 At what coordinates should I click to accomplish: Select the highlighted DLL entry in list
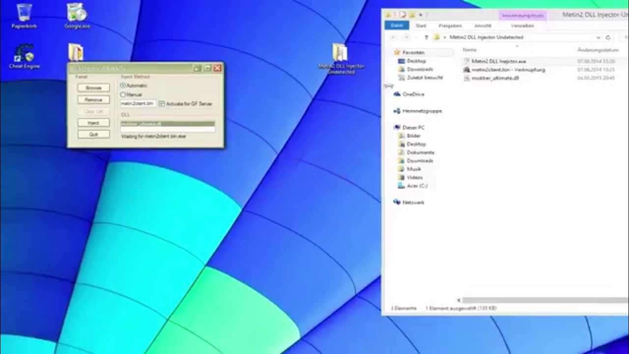(168, 124)
